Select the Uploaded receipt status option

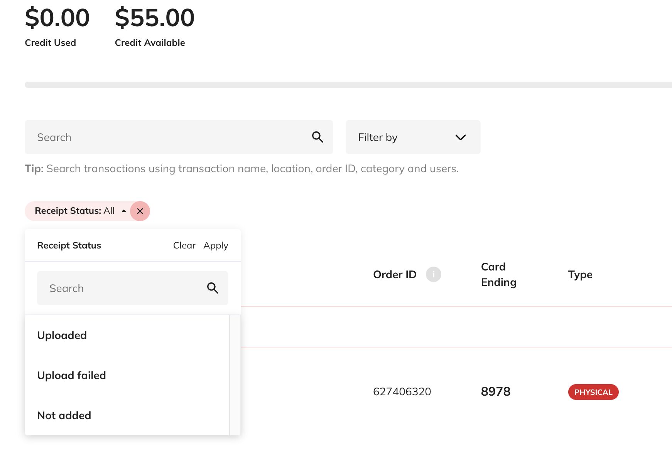point(62,335)
